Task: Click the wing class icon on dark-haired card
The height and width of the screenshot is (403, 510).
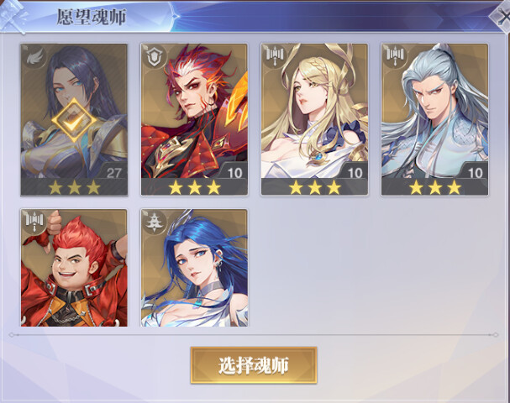Action: (35, 58)
